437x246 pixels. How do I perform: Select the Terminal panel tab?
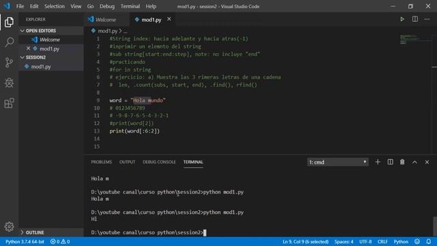pyautogui.click(x=193, y=162)
